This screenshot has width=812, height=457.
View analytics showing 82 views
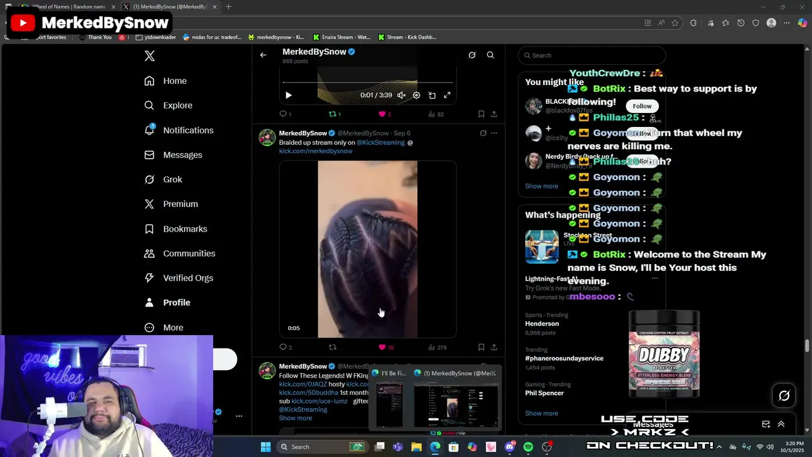(436, 114)
